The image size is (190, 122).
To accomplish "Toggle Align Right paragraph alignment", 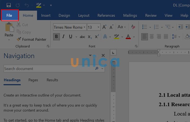I will (x=159, y=37).
